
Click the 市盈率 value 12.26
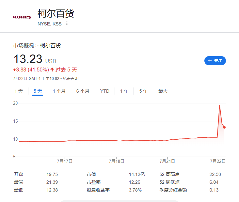[x=135, y=182]
